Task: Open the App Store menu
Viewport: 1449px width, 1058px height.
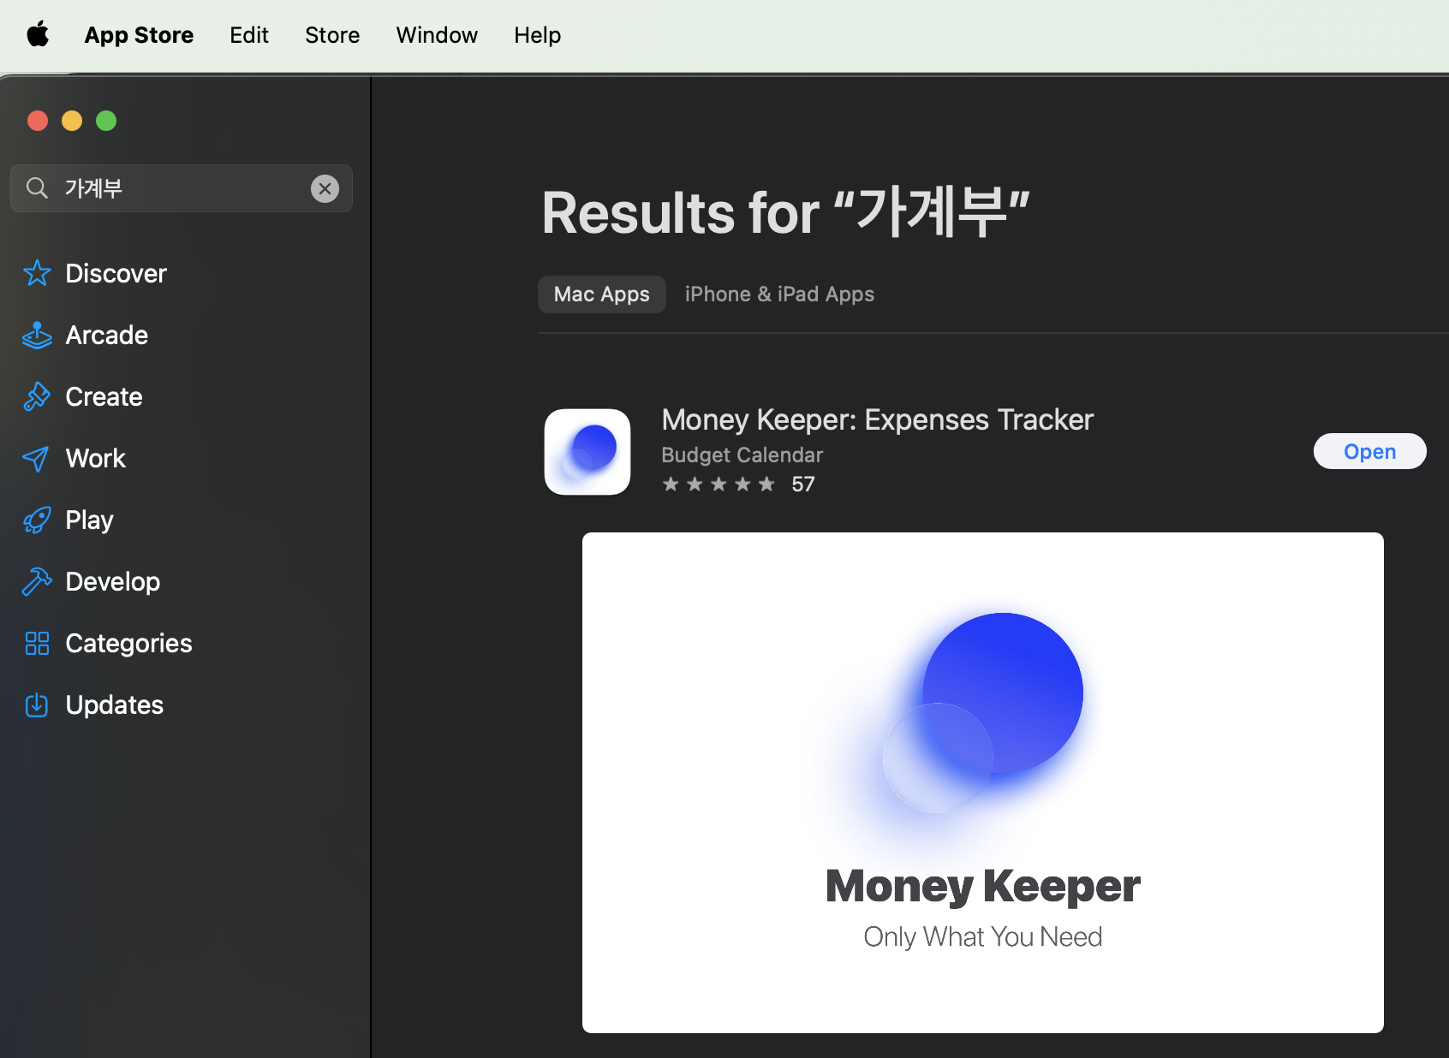Action: 139,35
